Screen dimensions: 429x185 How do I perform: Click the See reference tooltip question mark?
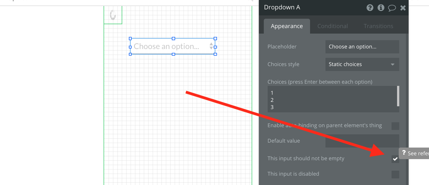(404, 153)
